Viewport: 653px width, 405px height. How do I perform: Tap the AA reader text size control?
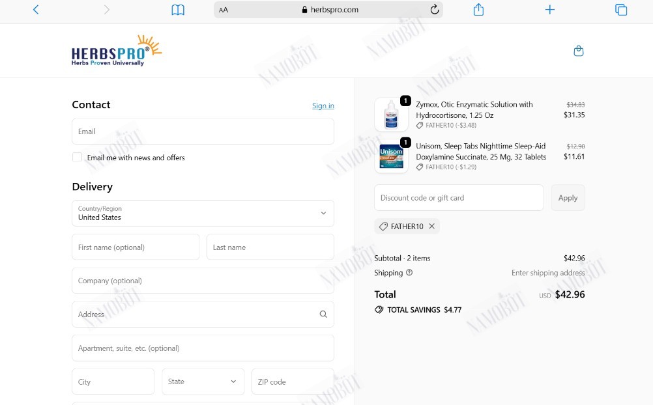[x=224, y=10]
